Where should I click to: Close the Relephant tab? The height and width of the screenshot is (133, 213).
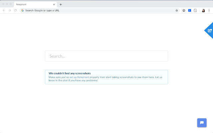(54, 4)
